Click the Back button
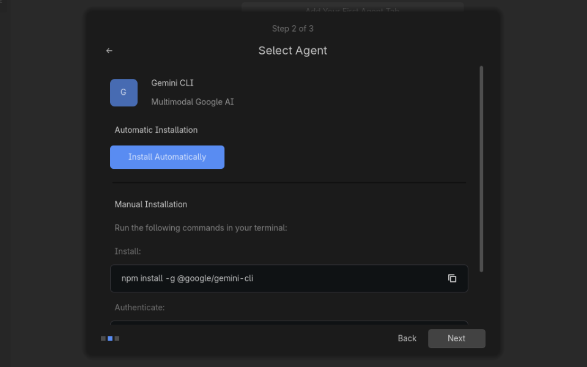Viewport: 587px width, 367px height. pos(407,338)
